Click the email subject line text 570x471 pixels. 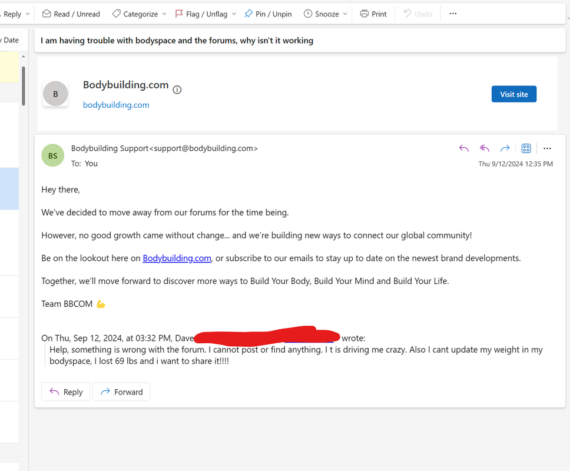pyautogui.click(x=177, y=41)
